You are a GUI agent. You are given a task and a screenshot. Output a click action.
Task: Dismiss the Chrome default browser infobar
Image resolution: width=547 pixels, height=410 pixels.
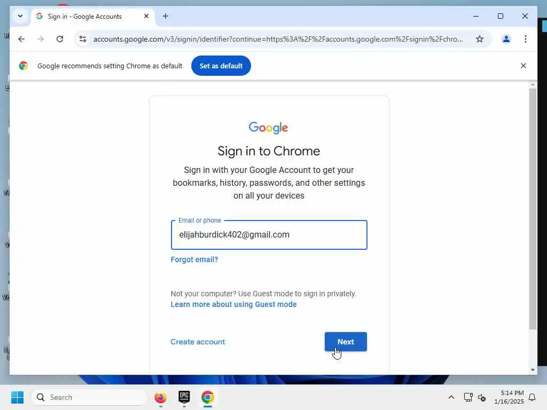click(523, 66)
